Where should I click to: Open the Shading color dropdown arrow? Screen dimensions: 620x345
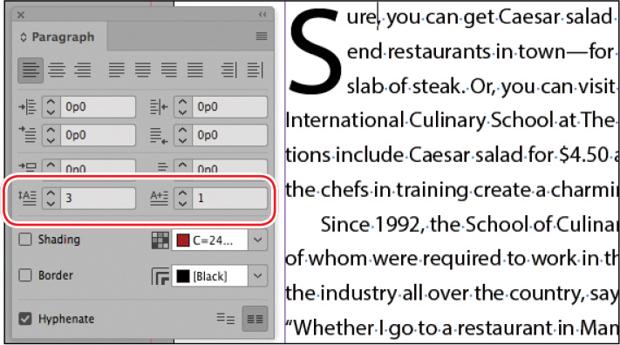[x=258, y=240]
